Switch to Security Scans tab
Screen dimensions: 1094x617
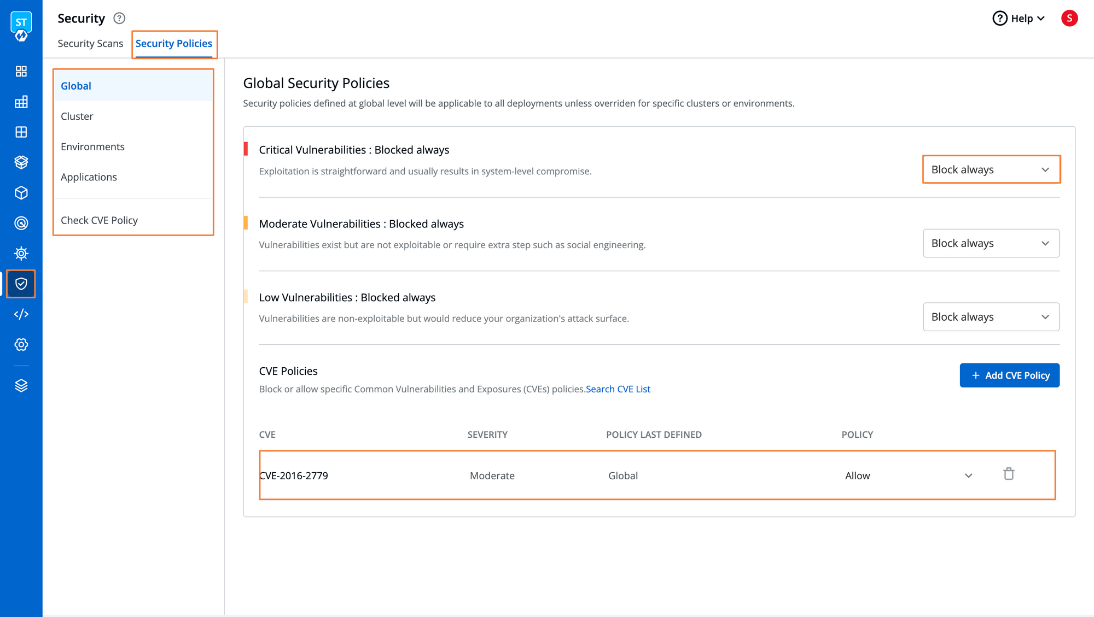tap(90, 44)
